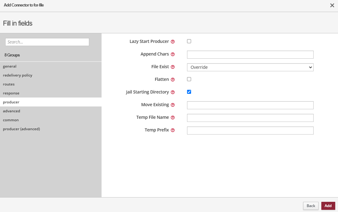
Task: Select the advanced group in sidebar
Action: [11, 111]
